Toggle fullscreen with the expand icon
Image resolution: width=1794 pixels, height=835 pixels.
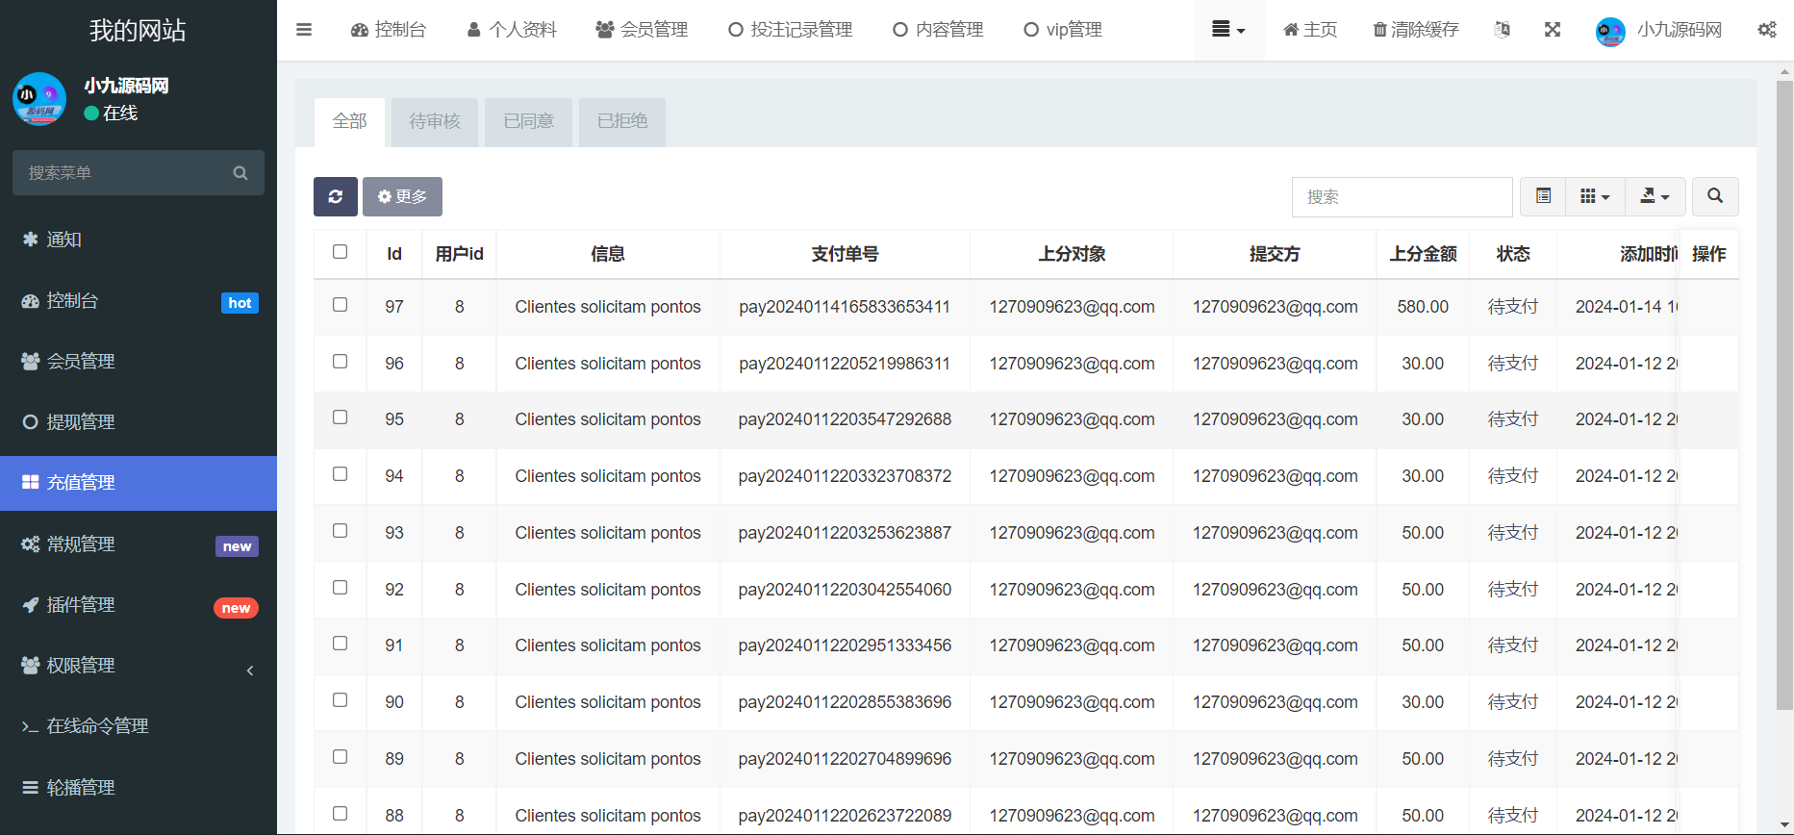click(x=1553, y=30)
